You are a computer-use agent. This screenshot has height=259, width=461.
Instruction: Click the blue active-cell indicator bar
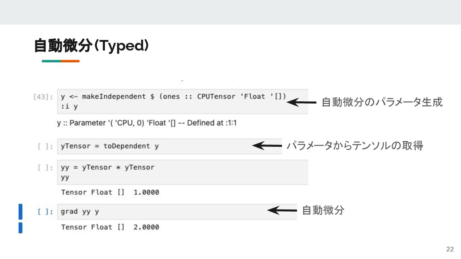(20, 212)
